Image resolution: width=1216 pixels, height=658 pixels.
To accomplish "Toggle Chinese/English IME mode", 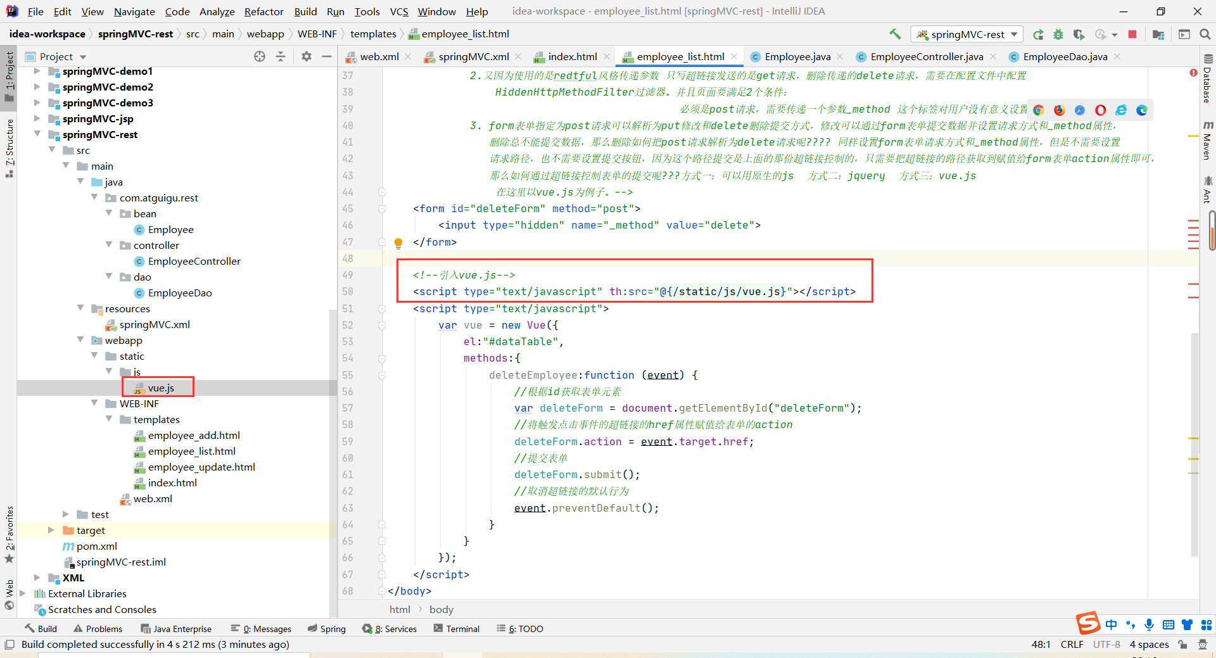I will (1111, 625).
